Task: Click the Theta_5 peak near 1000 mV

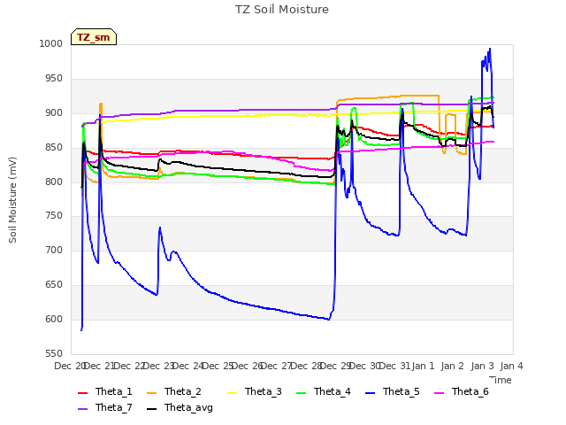Action: [490, 49]
